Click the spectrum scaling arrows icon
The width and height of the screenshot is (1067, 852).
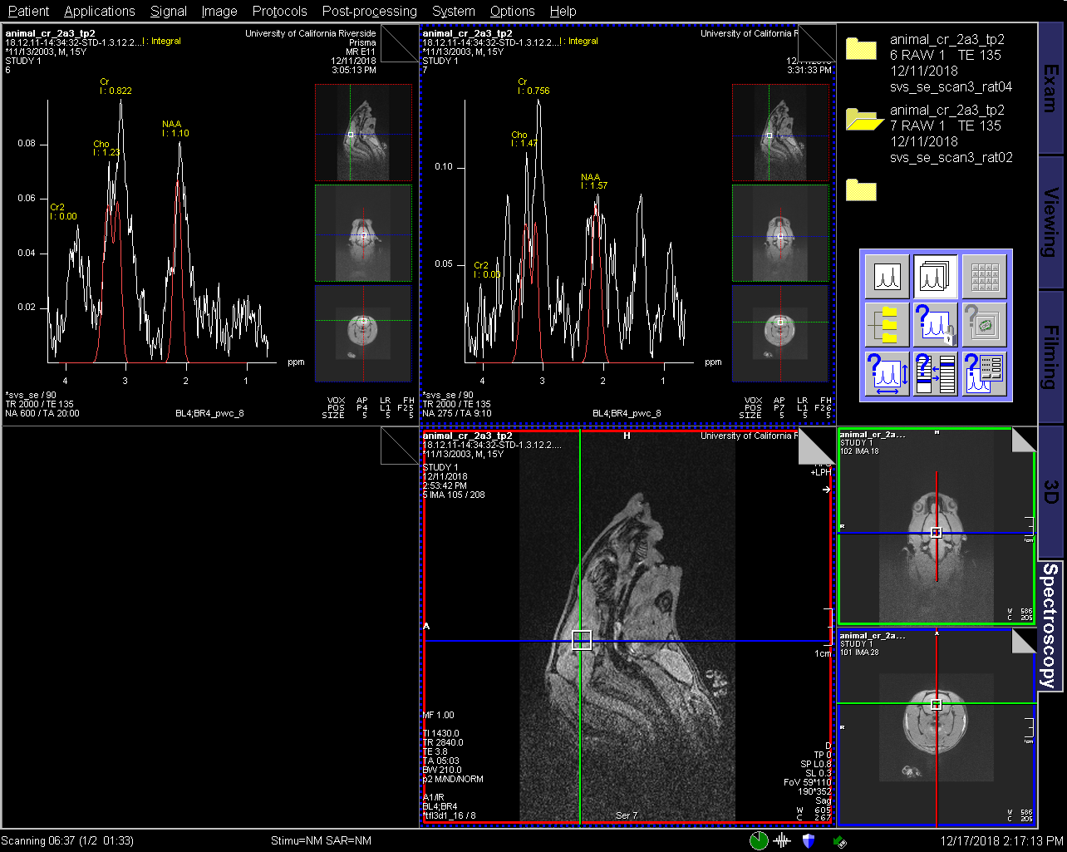pyautogui.click(x=888, y=373)
